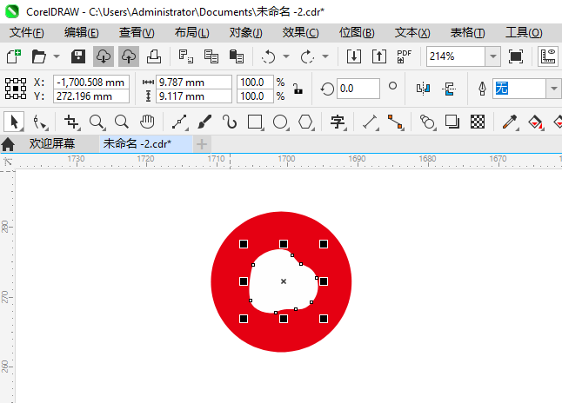The width and height of the screenshot is (562, 403).
Task: Click the Cut icon
Action: 185,56
